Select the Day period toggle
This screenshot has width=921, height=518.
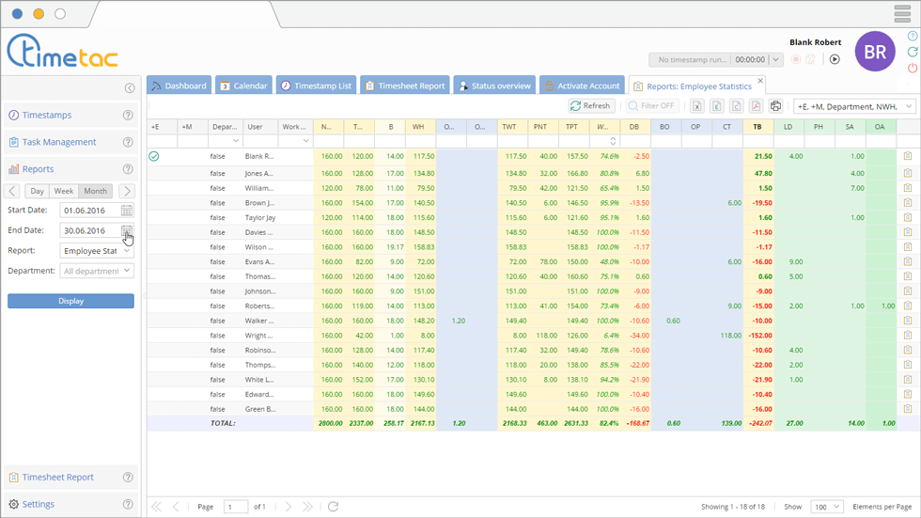point(37,191)
